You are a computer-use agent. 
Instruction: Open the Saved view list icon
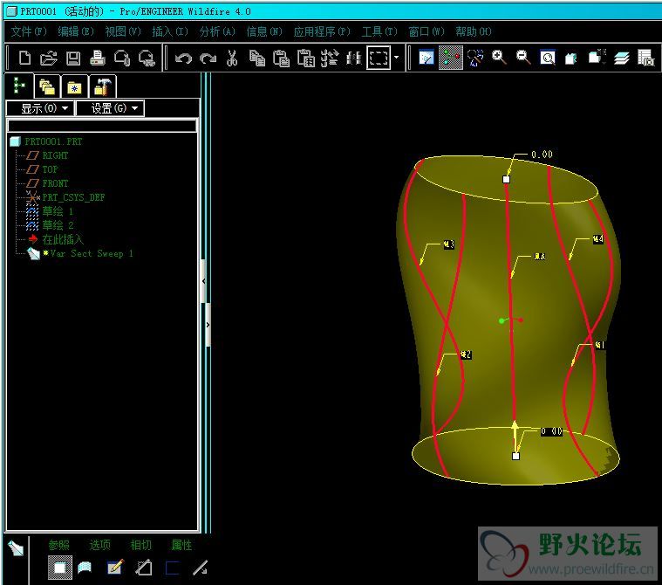tap(597, 57)
